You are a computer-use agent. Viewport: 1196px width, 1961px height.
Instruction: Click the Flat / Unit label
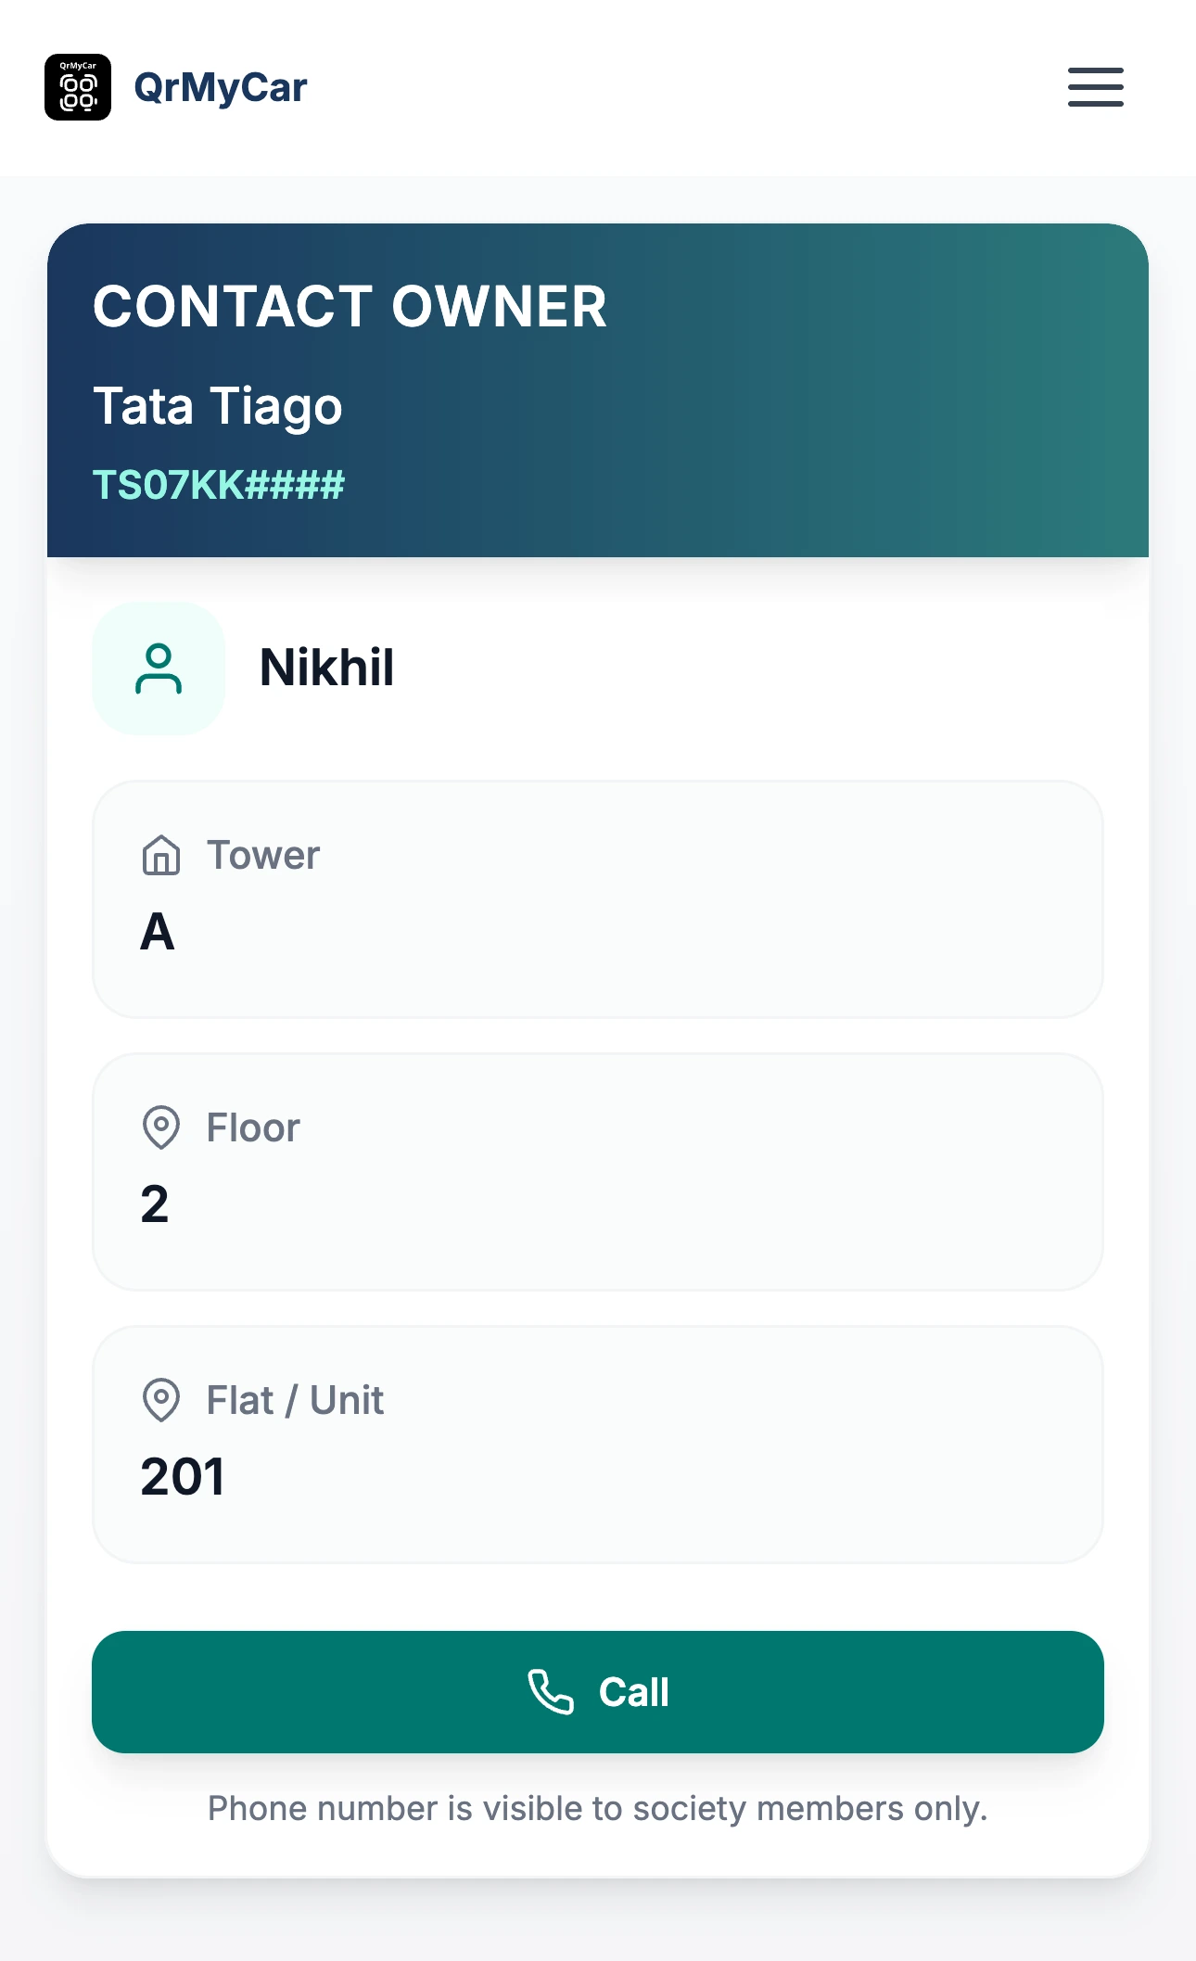(295, 1400)
